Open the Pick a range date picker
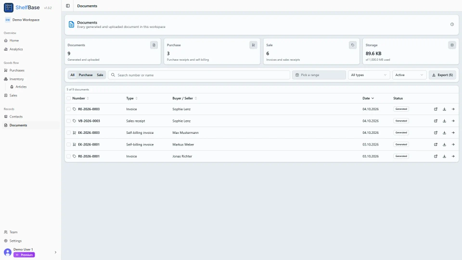 (x=319, y=75)
